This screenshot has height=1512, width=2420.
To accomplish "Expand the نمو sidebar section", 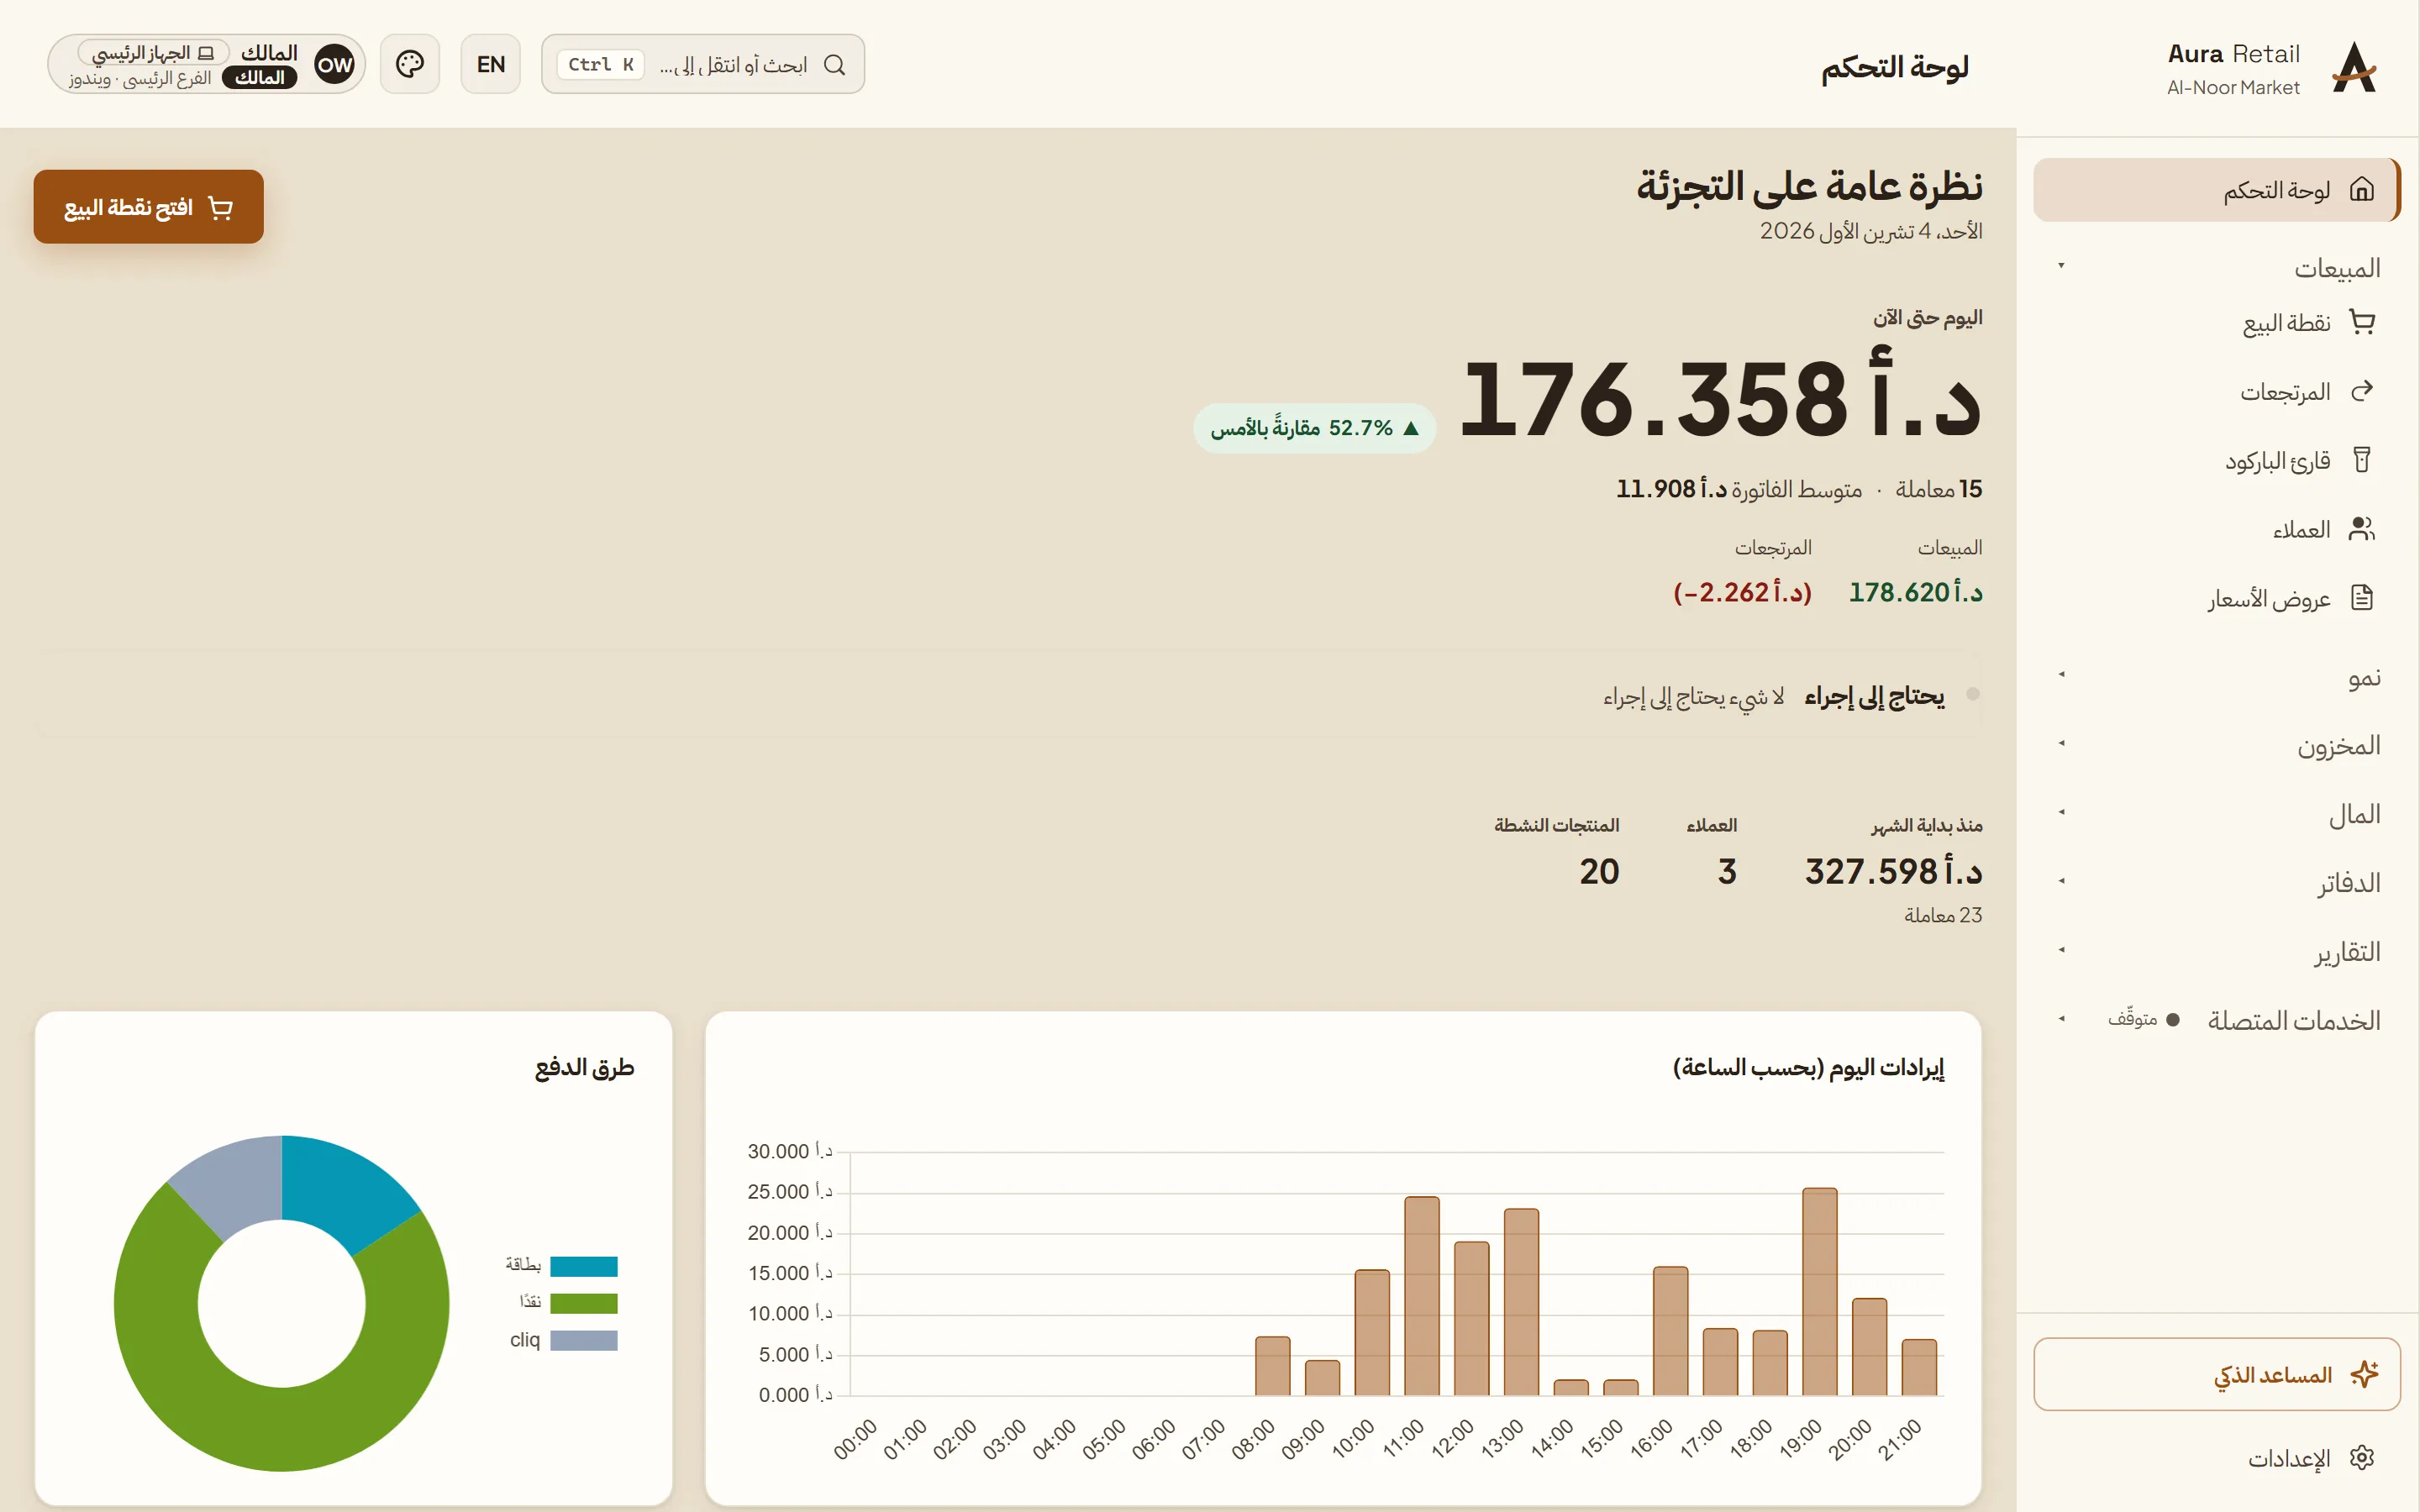I will click(x=2218, y=677).
